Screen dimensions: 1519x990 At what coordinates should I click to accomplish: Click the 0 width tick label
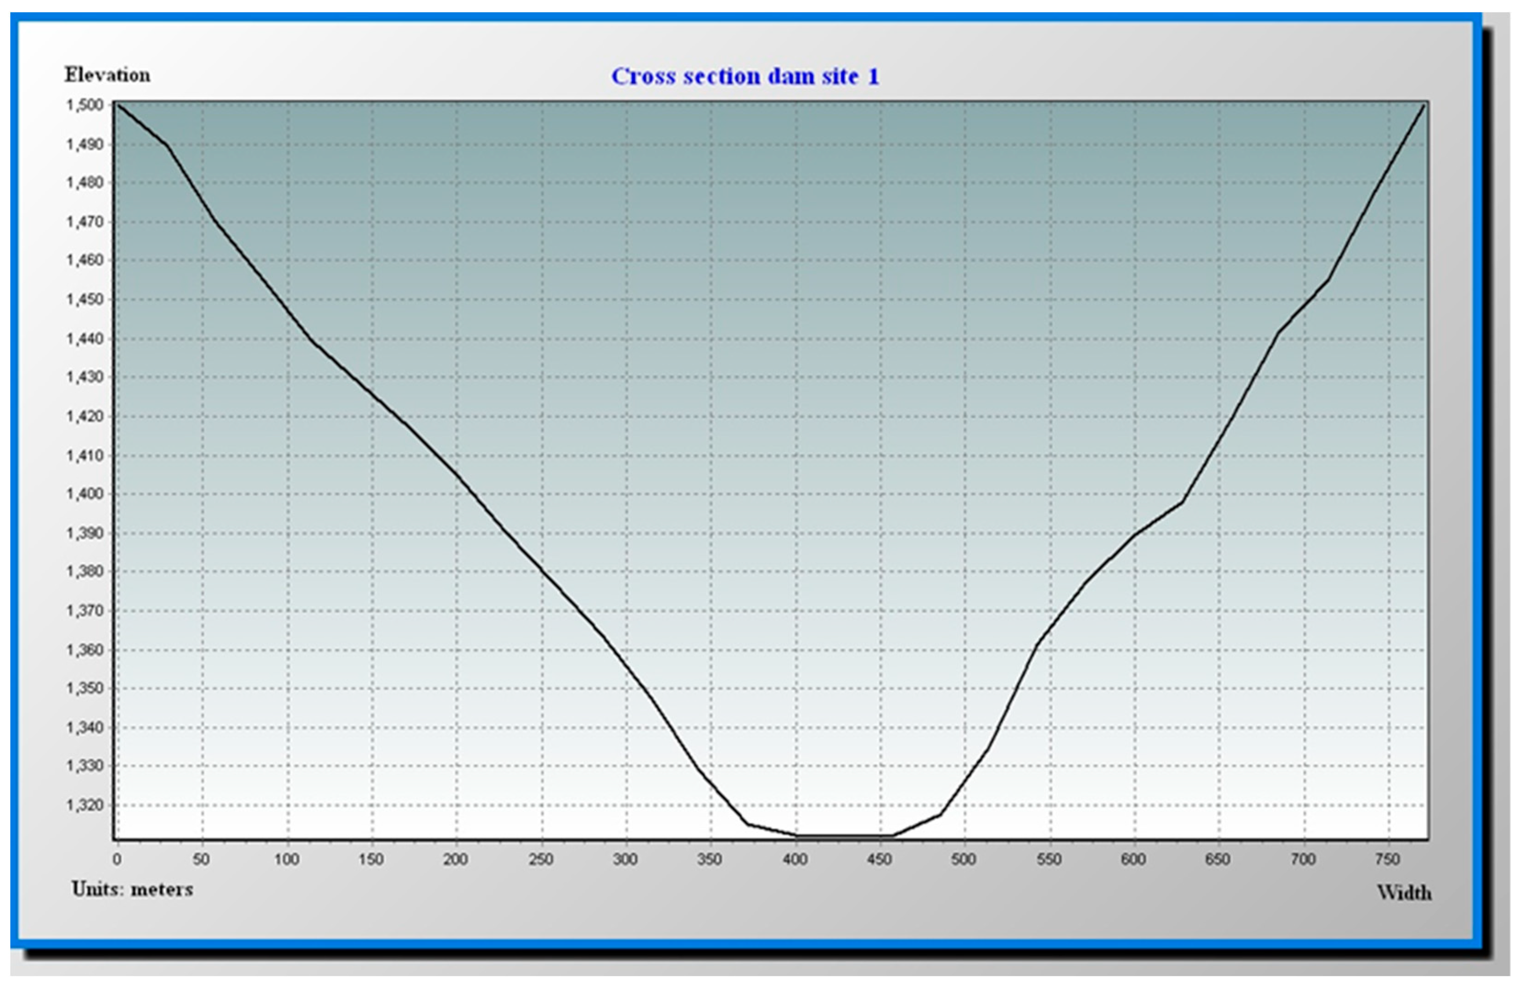point(117,860)
